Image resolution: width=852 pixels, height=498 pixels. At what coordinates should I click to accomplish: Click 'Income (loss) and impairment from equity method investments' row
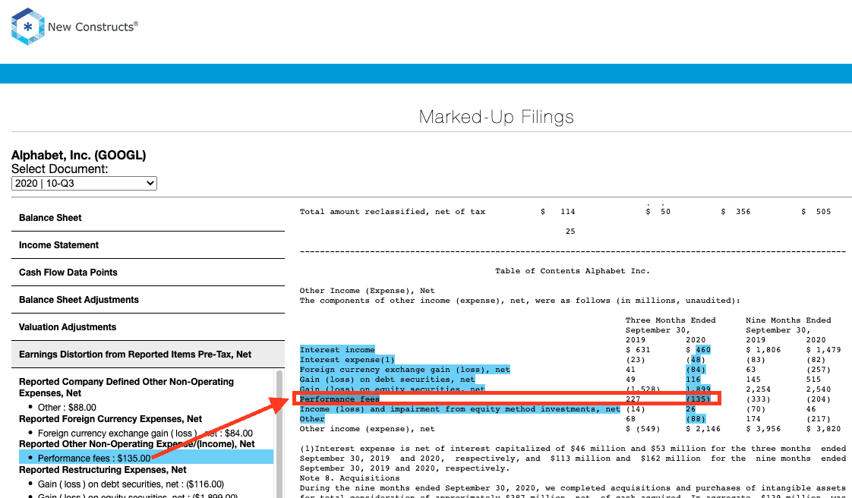(x=459, y=409)
